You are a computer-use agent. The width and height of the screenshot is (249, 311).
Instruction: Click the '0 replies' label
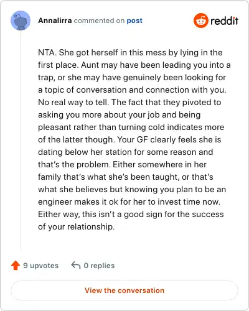tap(99, 266)
